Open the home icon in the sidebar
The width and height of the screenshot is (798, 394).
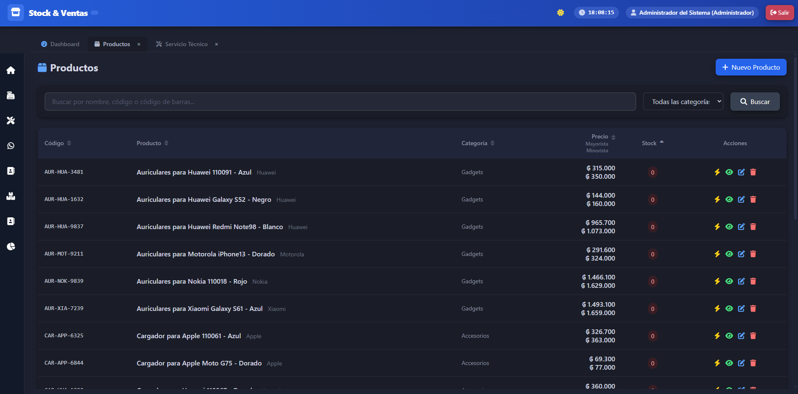(x=11, y=70)
